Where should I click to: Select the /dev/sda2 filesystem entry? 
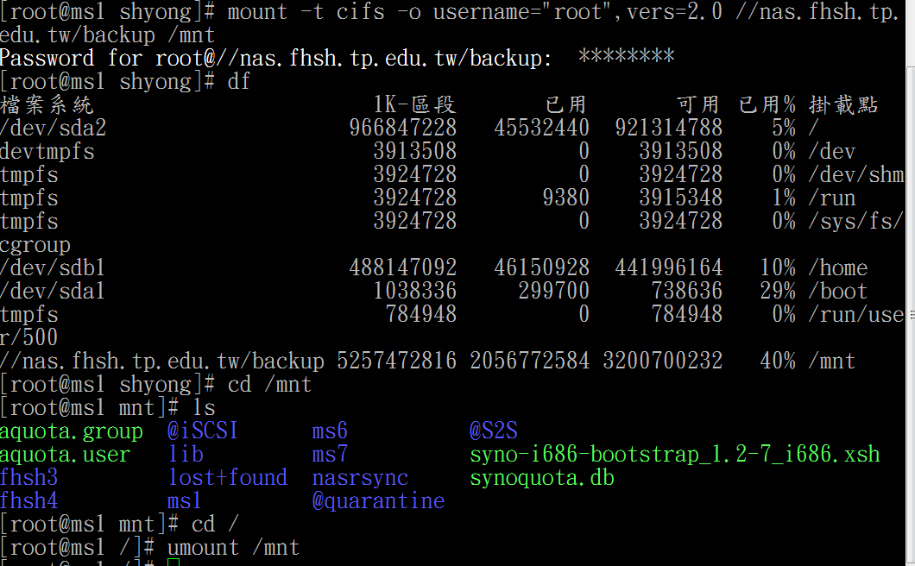[x=54, y=127]
